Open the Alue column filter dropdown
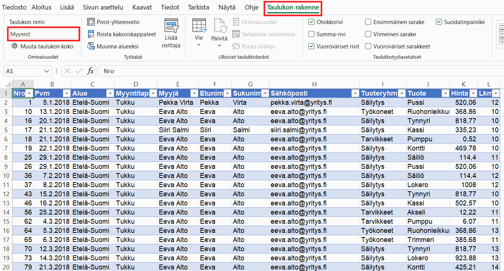Image resolution: width=504 pixels, height=271 pixels. 110,93
